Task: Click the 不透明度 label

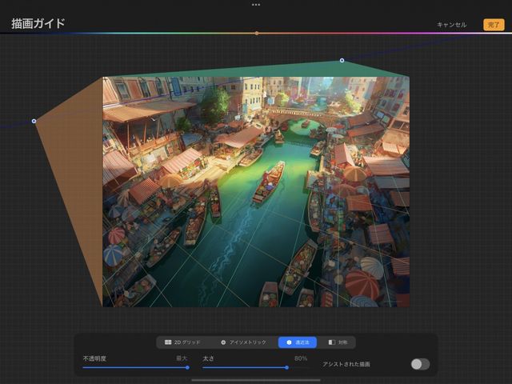Action: 94,358
